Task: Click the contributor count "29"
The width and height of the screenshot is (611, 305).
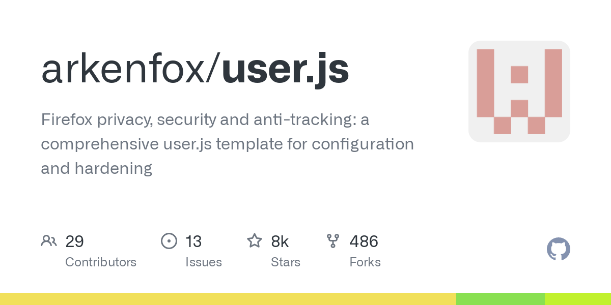Action: [74, 241]
